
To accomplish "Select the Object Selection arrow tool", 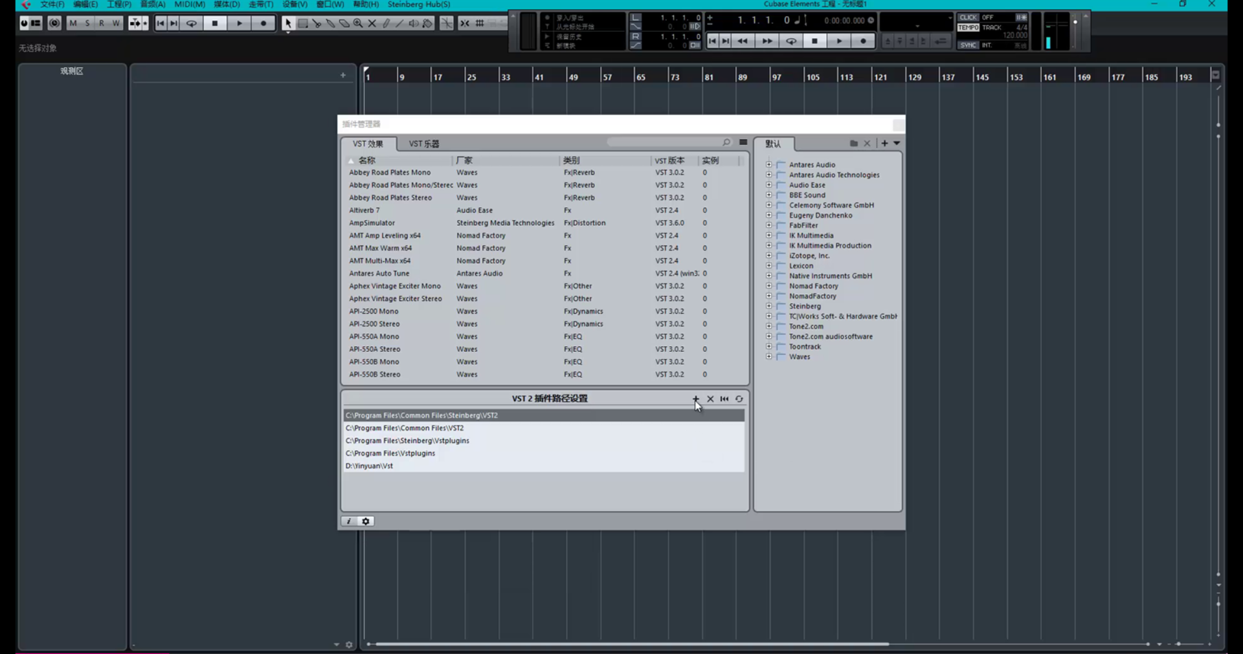I will pyautogui.click(x=288, y=23).
